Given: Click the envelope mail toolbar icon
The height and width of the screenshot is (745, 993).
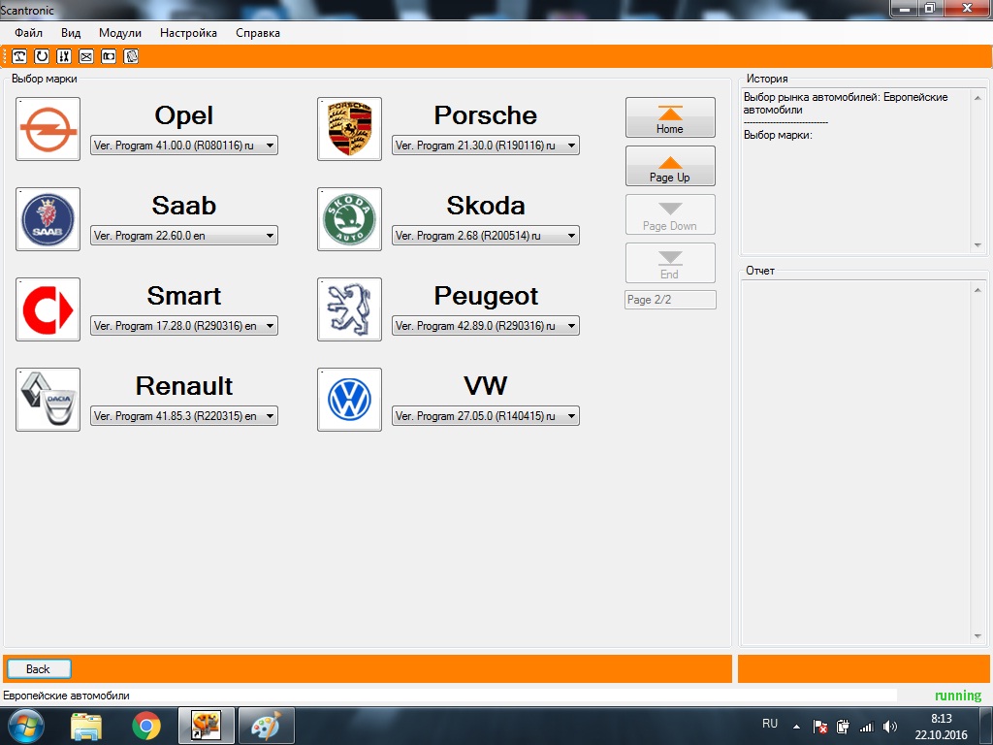Looking at the screenshot, I should [x=86, y=56].
